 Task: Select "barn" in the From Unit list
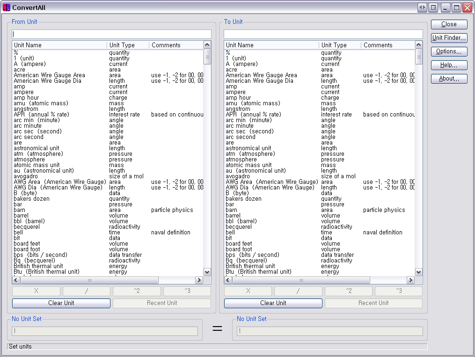pos(19,210)
